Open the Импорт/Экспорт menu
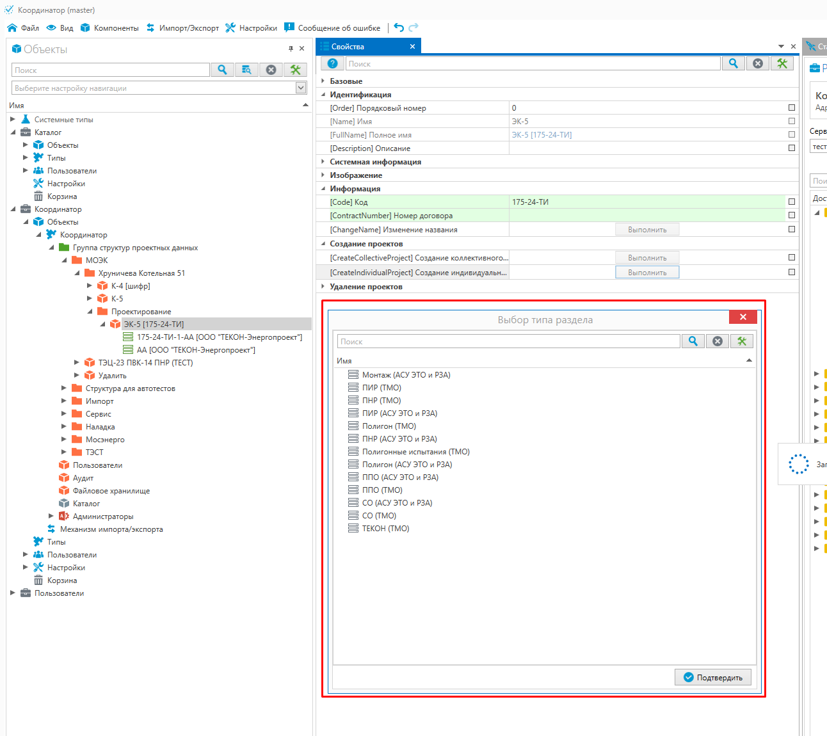Image resolution: width=827 pixels, height=736 pixels. (182, 28)
